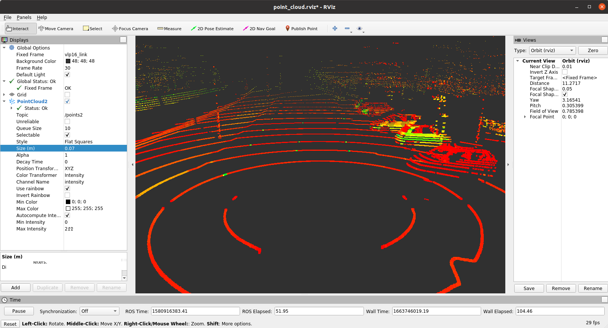Viewport: 608px width, 328px height.
Task: Click the Global Options gear icon
Action: [x=12, y=48]
